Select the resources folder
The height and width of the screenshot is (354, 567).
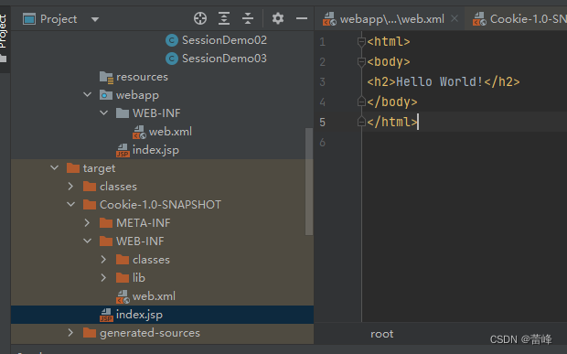tap(142, 77)
